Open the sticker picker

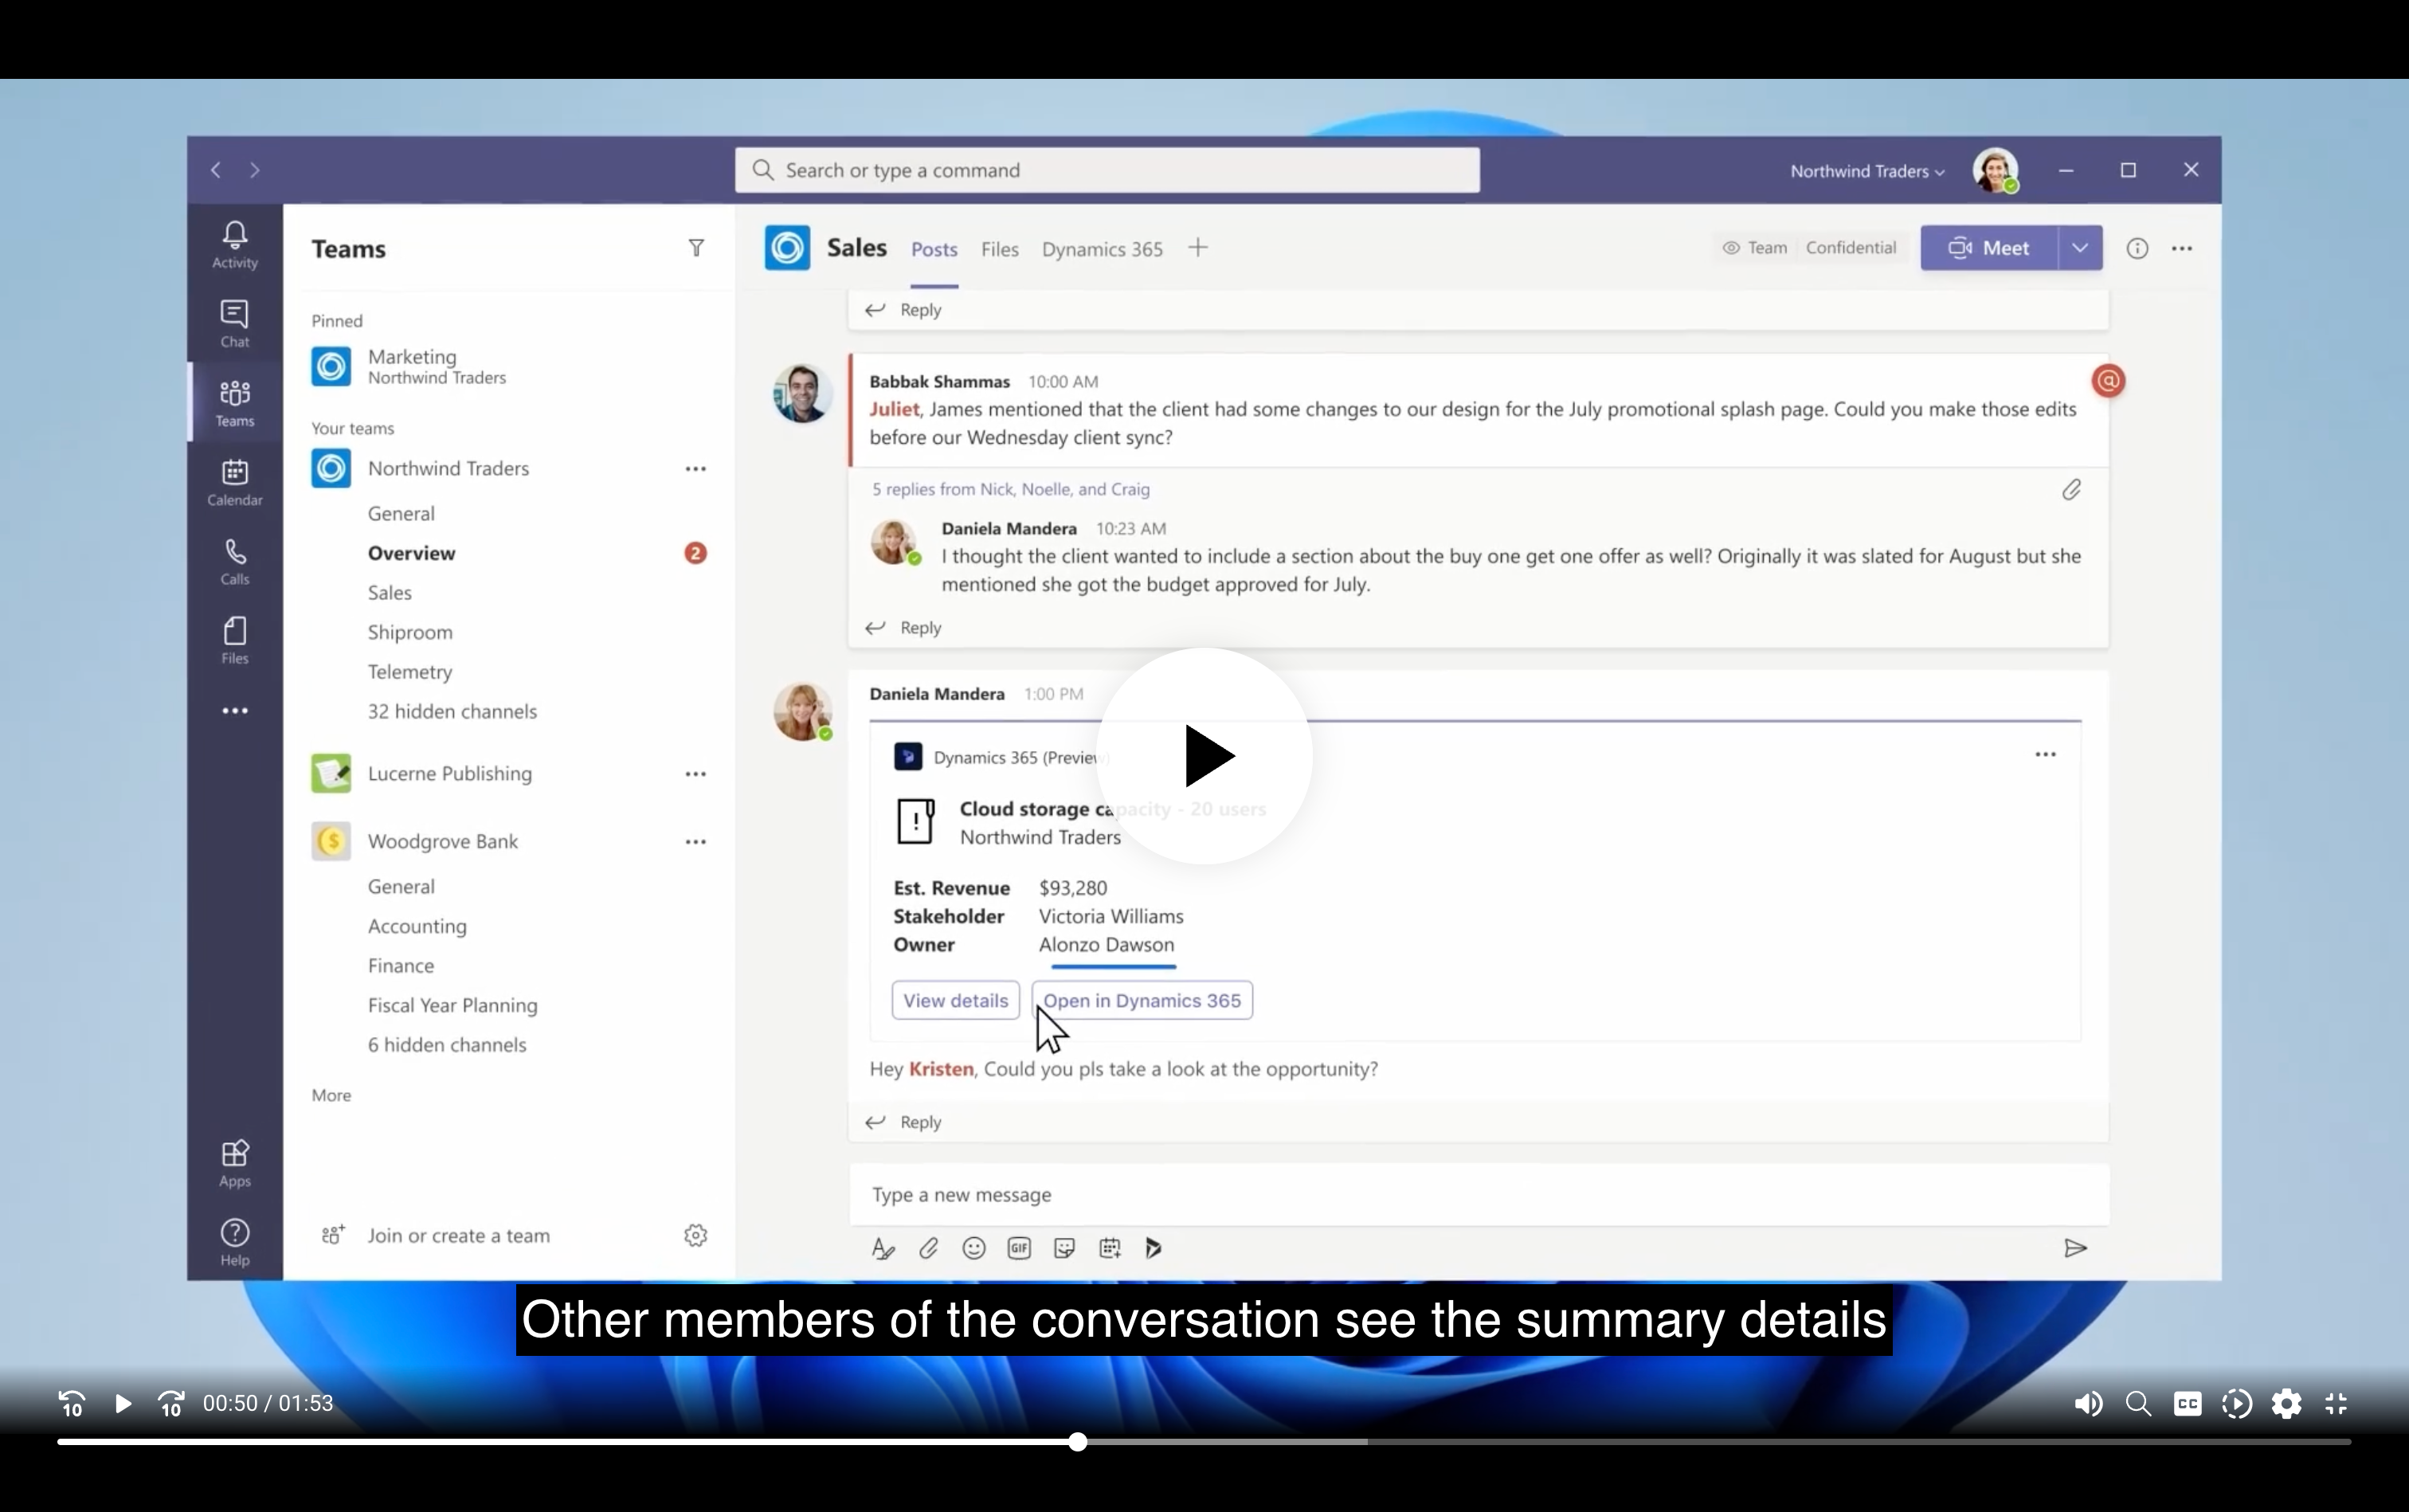1064,1248
